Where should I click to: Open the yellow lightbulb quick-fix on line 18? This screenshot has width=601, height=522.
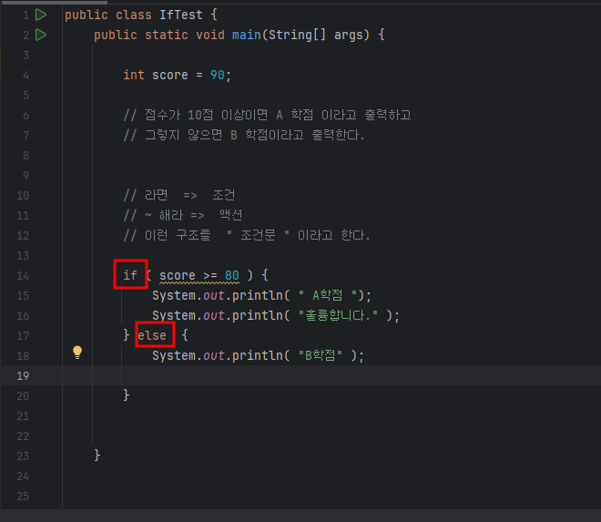(x=77, y=352)
